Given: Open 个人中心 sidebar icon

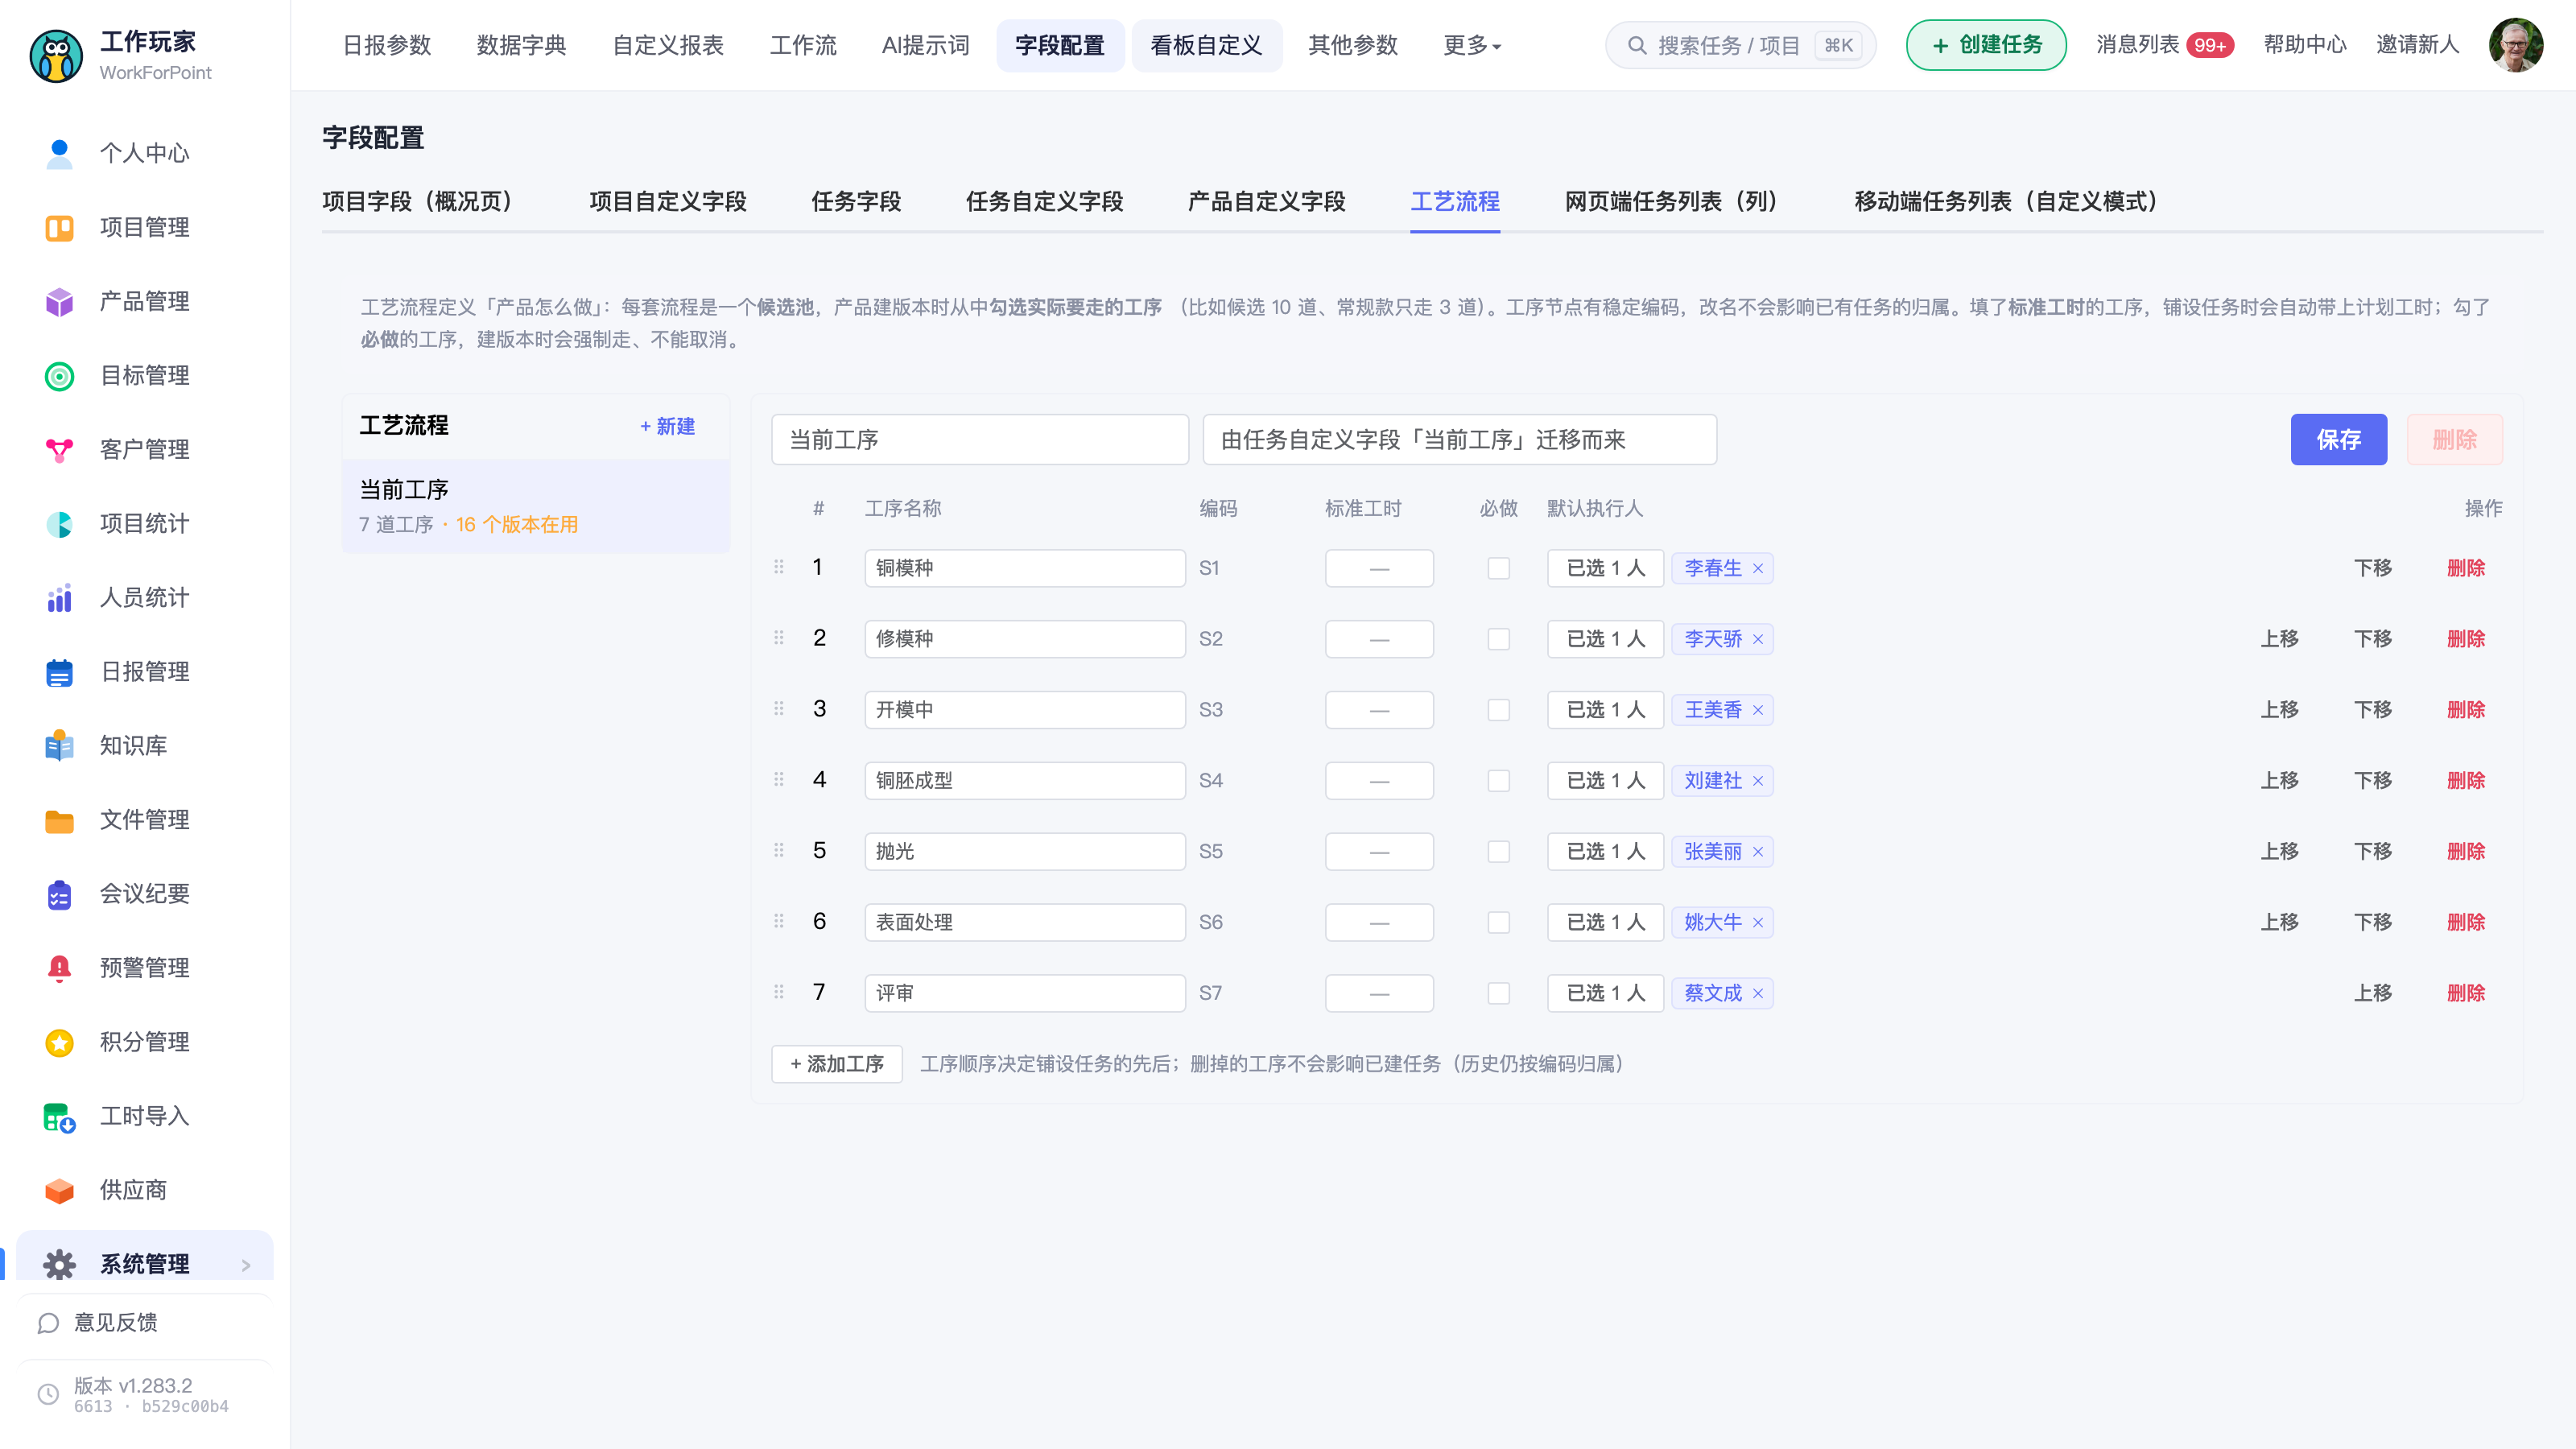Looking at the screenshot, I should 59,154.
